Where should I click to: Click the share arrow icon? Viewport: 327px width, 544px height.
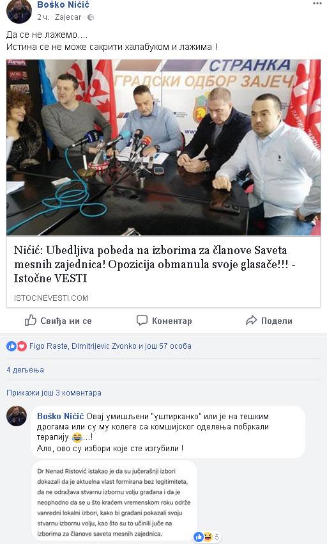(x=251, y=321)
